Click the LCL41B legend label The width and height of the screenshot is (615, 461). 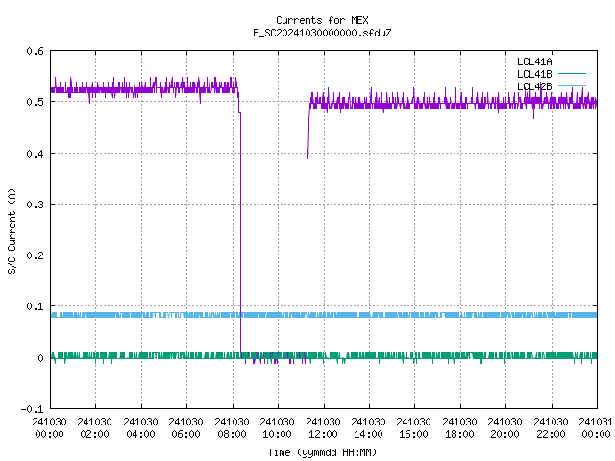(534, 74)
